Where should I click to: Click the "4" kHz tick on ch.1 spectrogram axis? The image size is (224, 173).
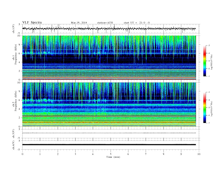point(20,62)
